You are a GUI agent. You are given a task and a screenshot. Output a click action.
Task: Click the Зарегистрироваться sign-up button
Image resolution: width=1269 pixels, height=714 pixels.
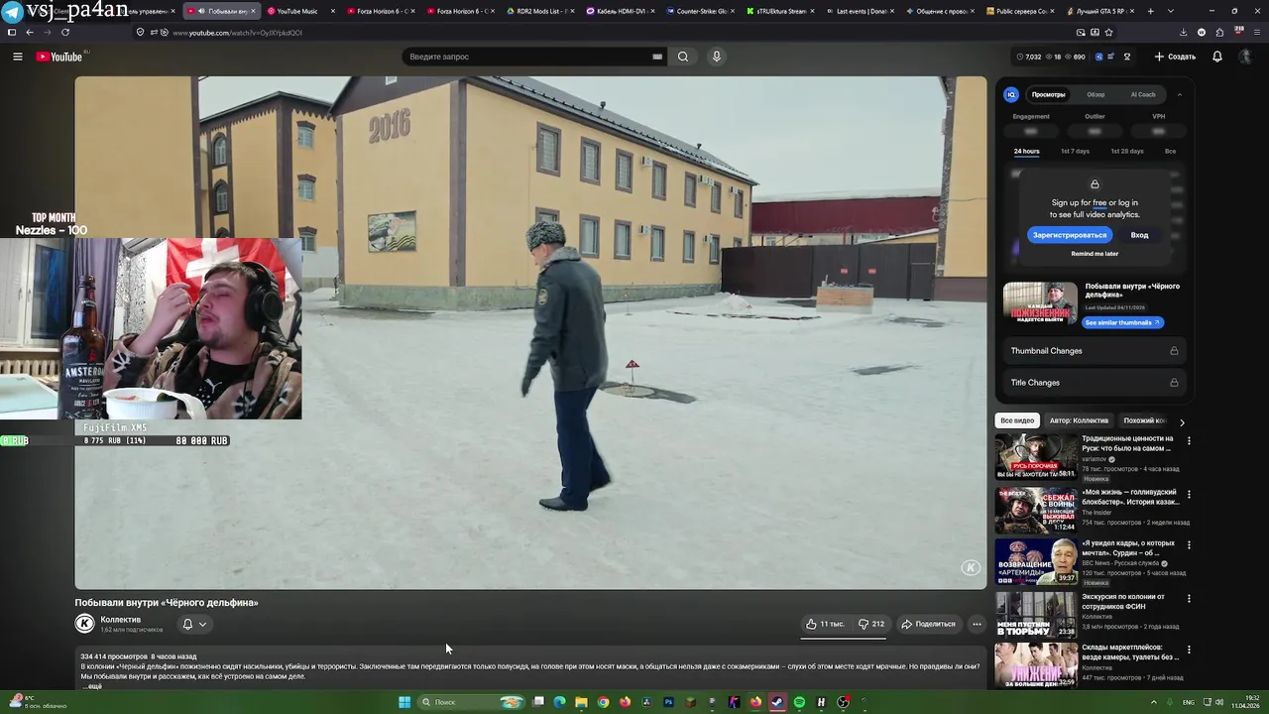pyautogui.click(x=1070, y=235)
